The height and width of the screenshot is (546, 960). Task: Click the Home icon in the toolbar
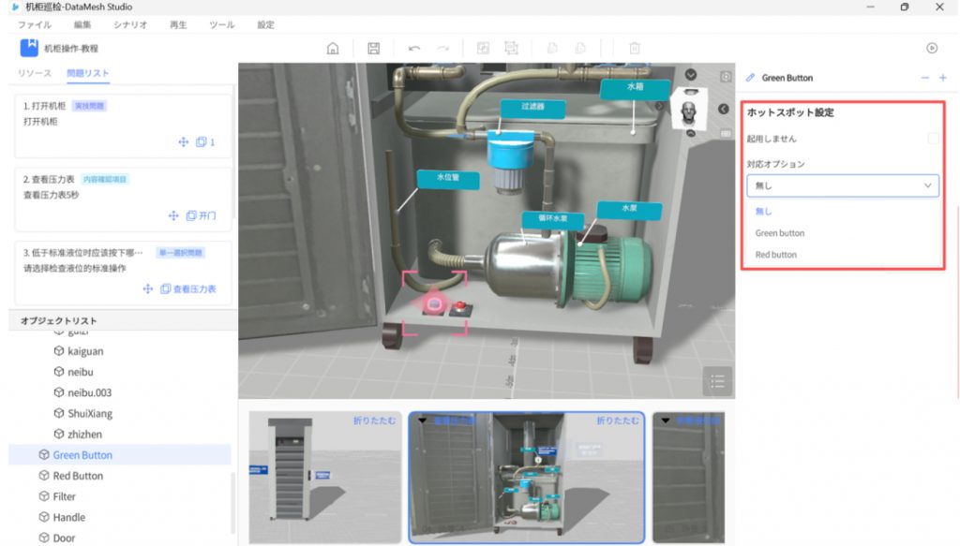(332, 48)
